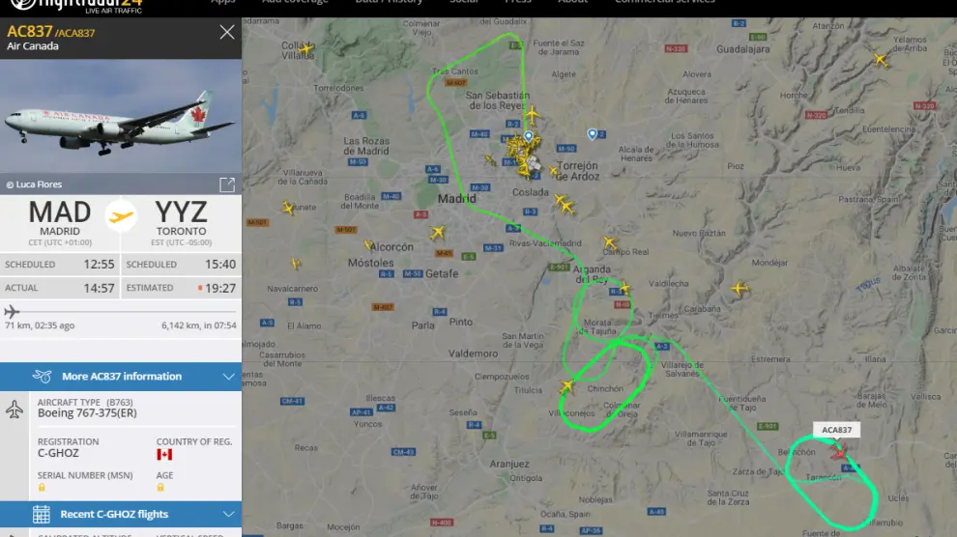Screen dimensions: 957x537
Task: Close the AC837 flight details panel
Action: click(x=227, y=32)
